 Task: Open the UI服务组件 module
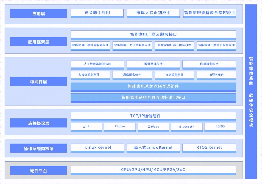216,75
